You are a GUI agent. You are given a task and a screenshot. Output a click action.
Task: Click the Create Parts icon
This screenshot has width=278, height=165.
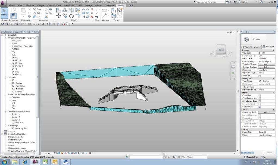tap(114, 16)
